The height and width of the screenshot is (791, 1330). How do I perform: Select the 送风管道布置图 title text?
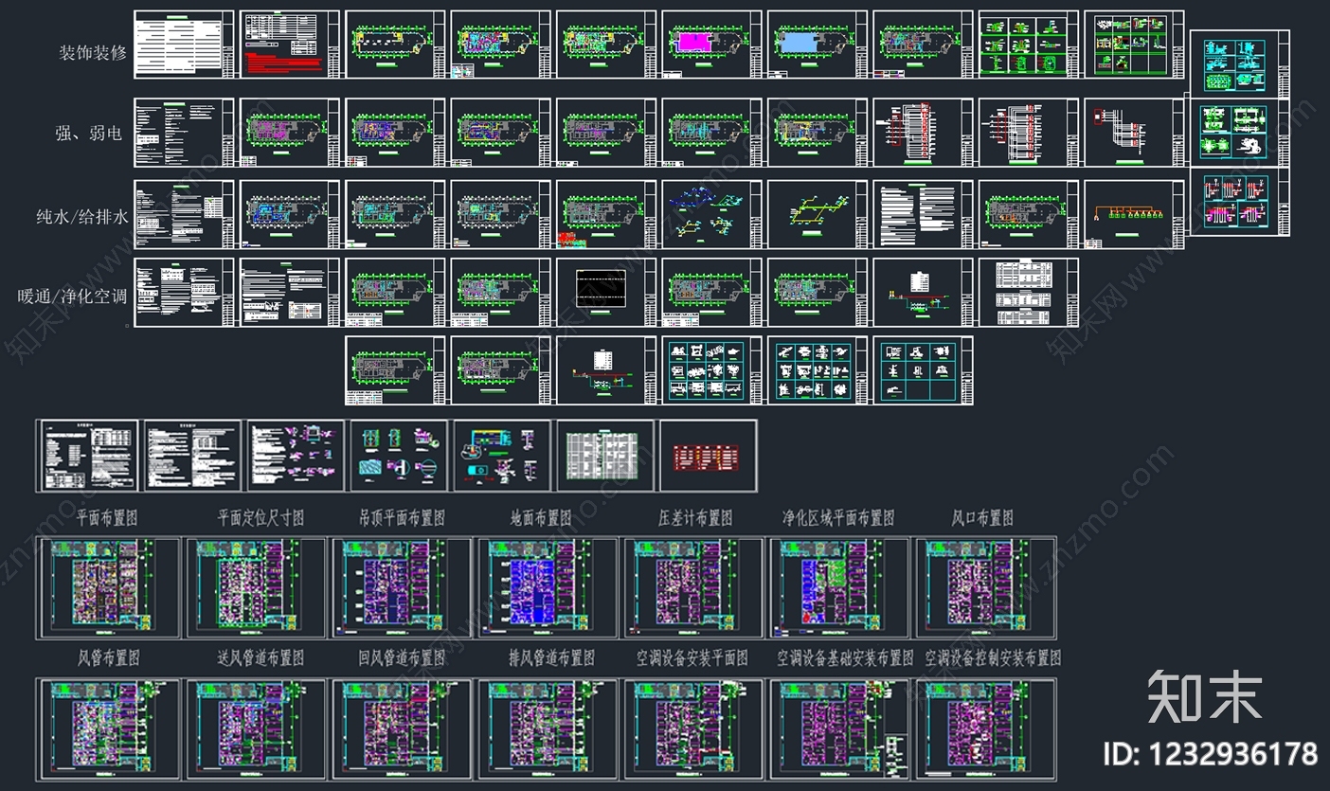261,657
